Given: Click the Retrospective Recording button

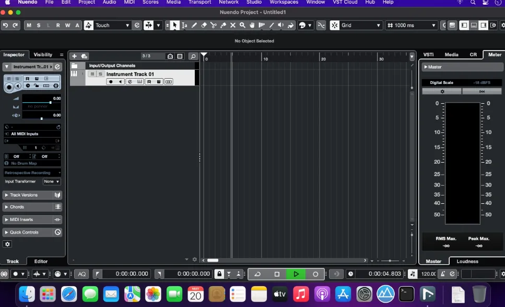Looking at the screenshot, I should (x=32, y=173).
